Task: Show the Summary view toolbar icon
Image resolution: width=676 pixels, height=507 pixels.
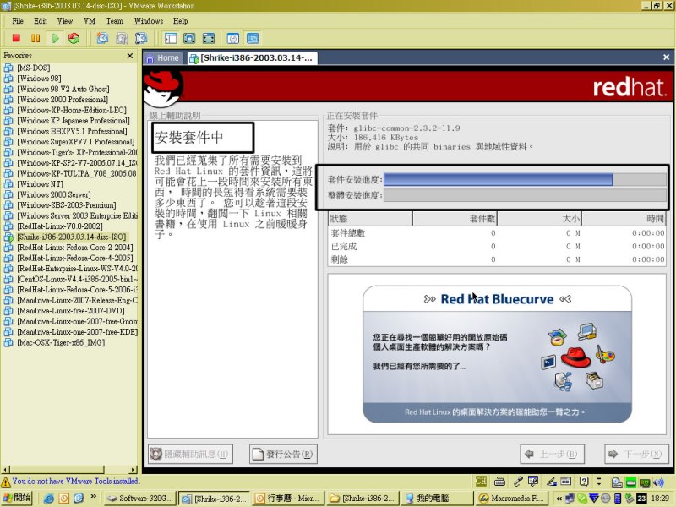Action: (x=233, y=38)
